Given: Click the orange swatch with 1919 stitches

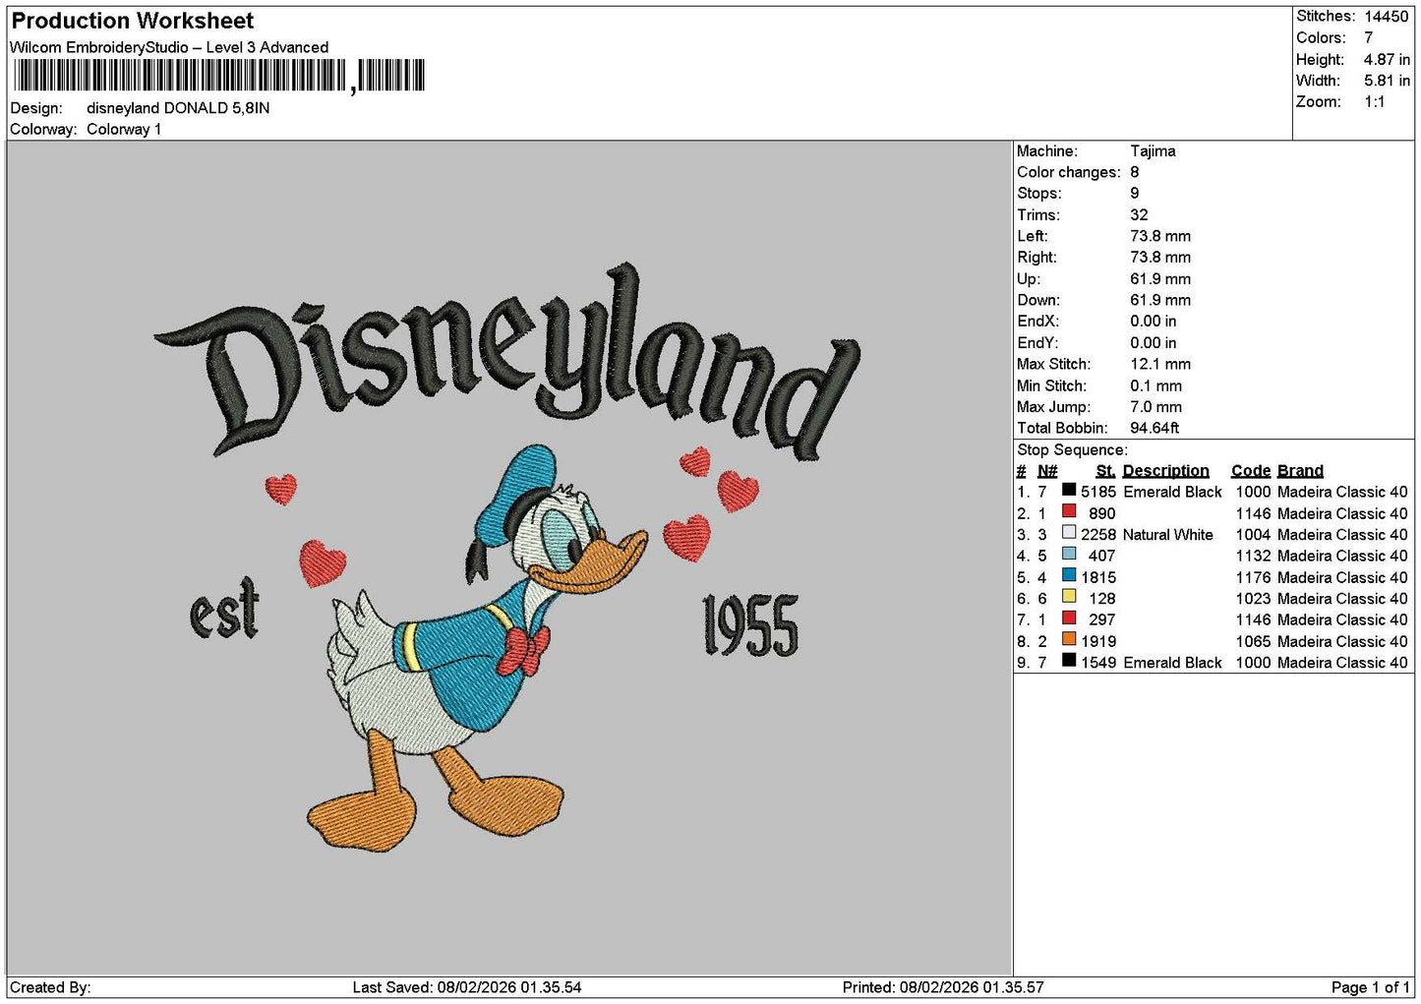Looking at the screenshot, I should (x=1069, y=640).
